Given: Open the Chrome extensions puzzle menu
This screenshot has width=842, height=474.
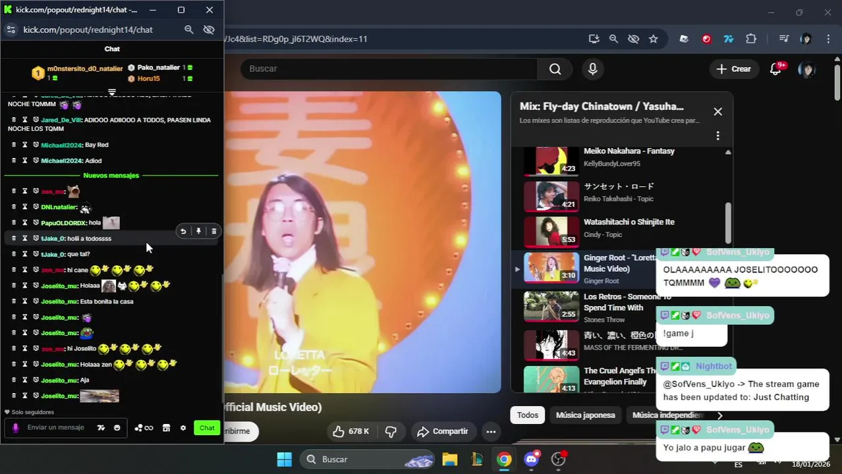Looking at the screenshot, I should 751,39.
